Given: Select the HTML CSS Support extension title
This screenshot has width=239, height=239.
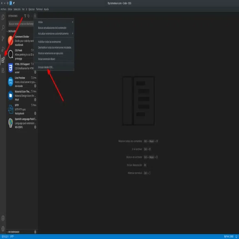Looking at the screenshot, I should pos(22,64).
